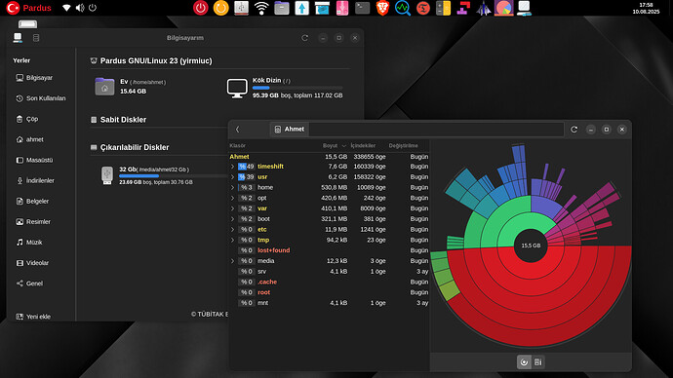The width and height of the screenshot is (673, 378).
Task: Sort by the Boyut column header
Action: (x=331, y=146)
